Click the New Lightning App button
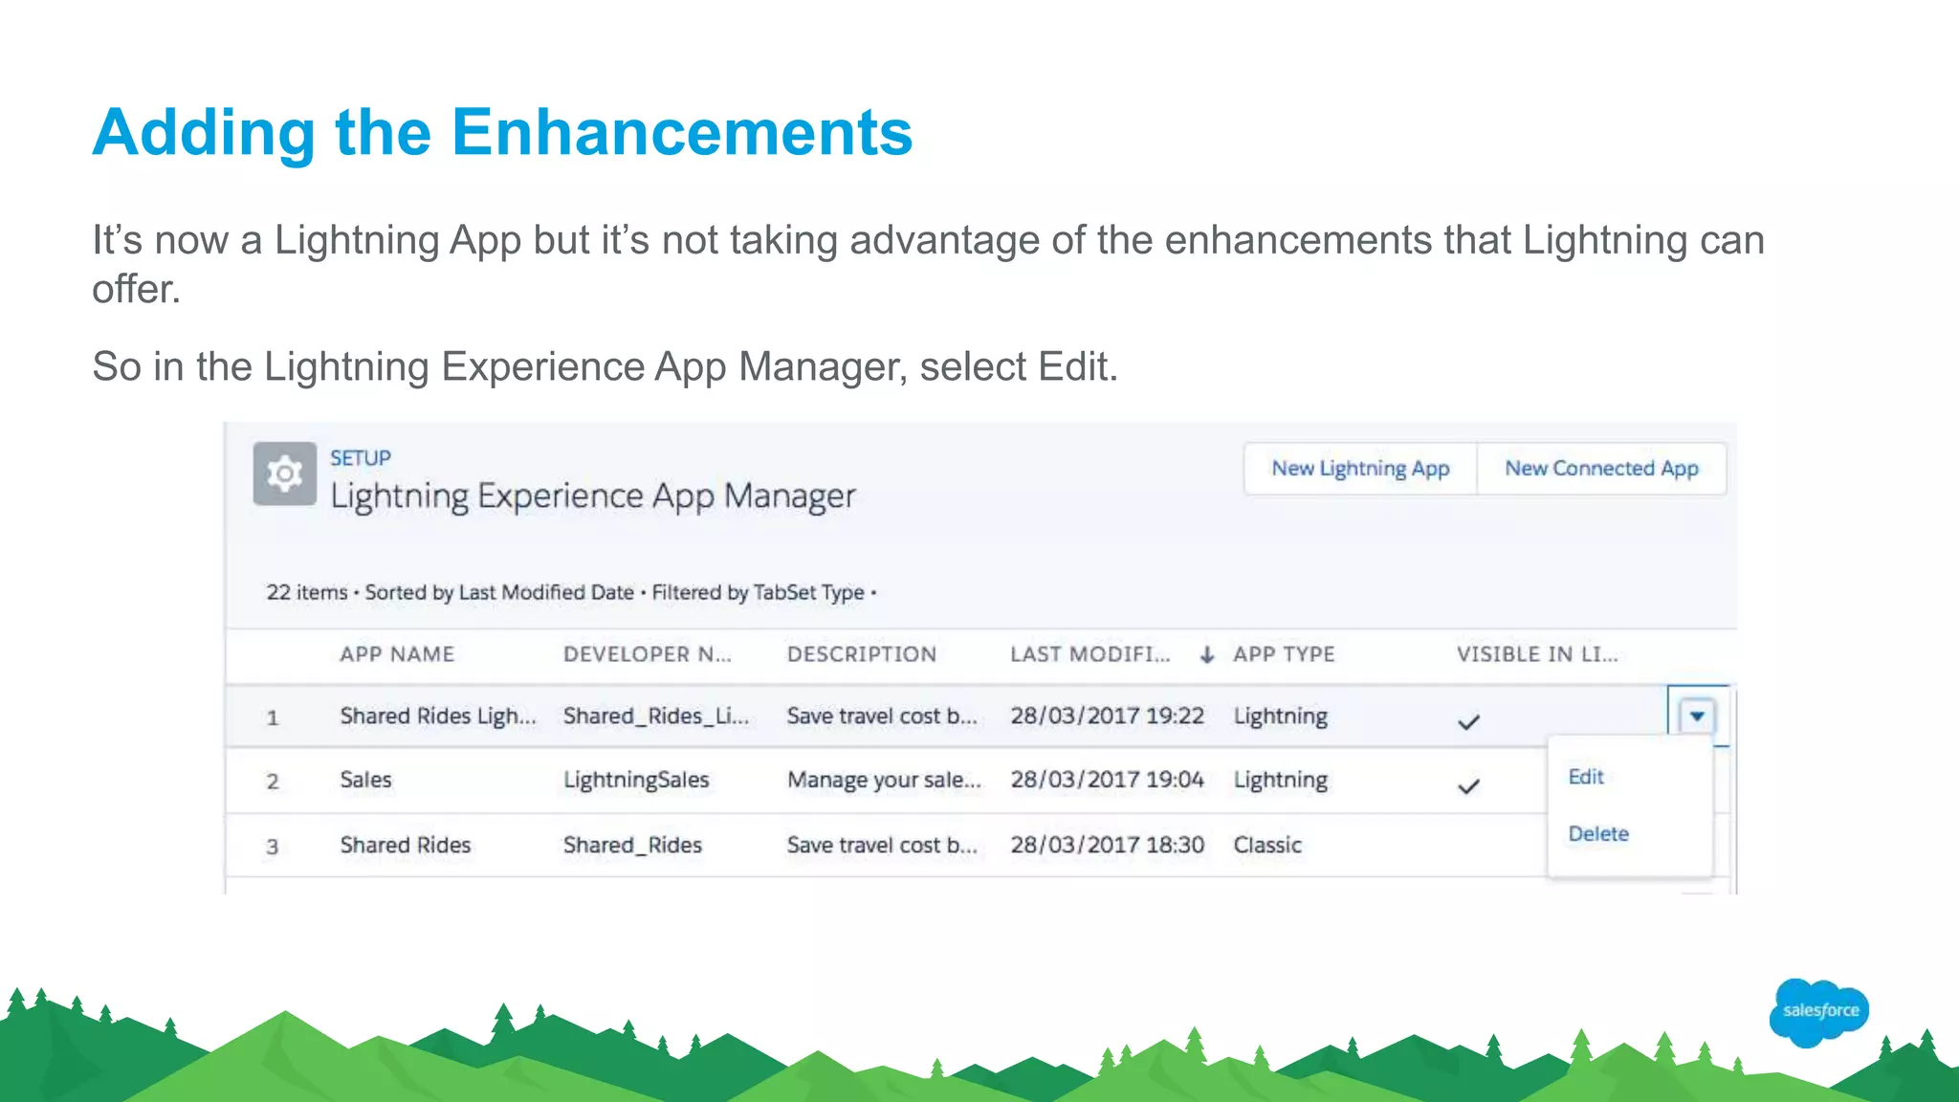The image size is (1959, 1102). (1360, 469)
